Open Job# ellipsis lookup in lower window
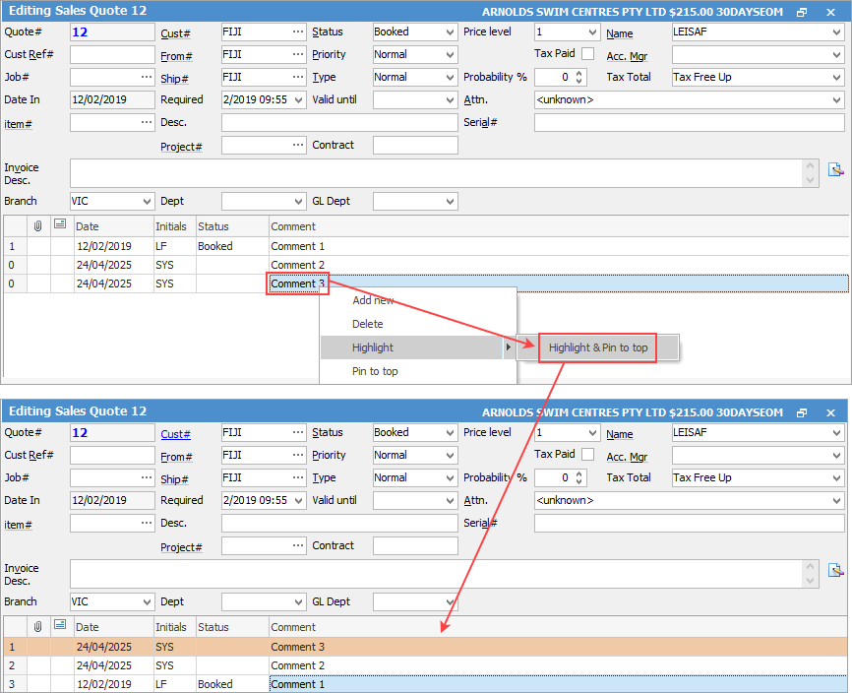This screenshot has height=693, width=852. [146, 477]
